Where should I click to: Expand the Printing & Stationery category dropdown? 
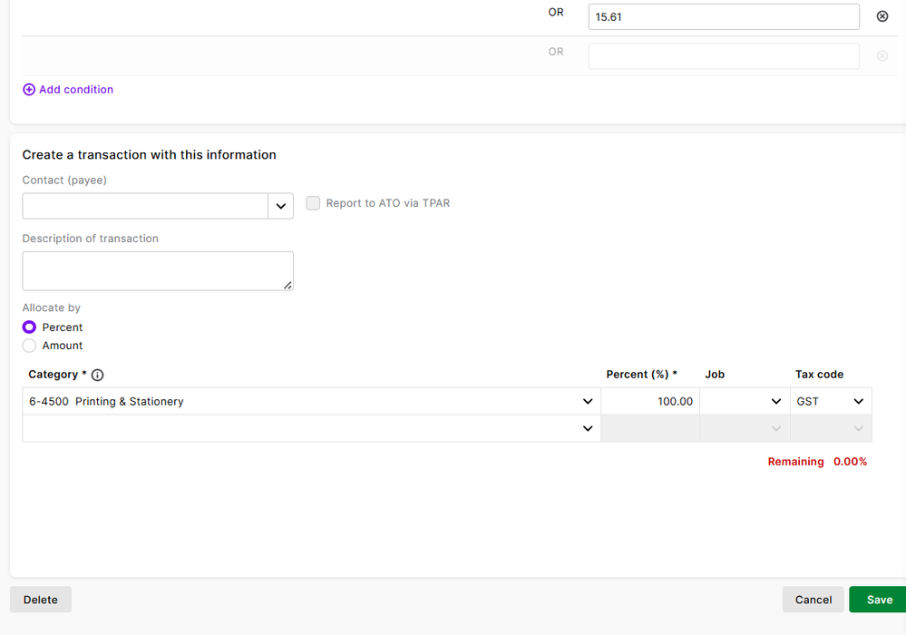[x=587, y=402]
